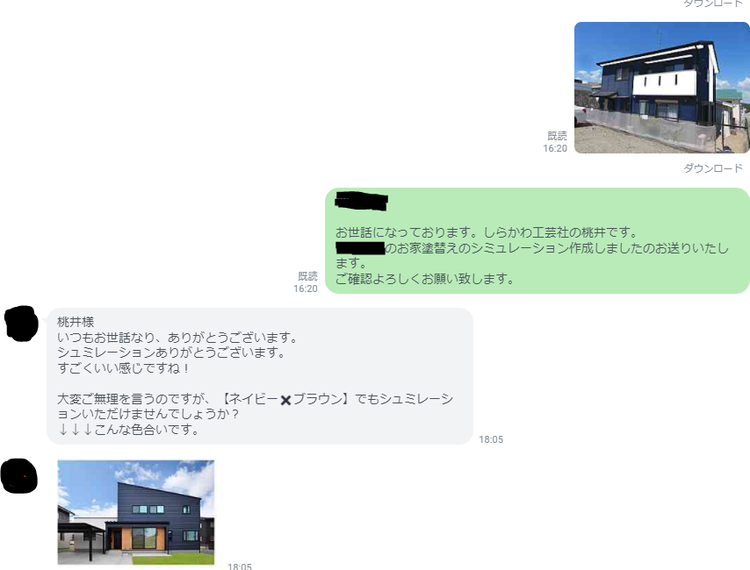Screen dimensions: 750x570
Task: Click the avatar next to received house photo
Action: tap(19, 476)
